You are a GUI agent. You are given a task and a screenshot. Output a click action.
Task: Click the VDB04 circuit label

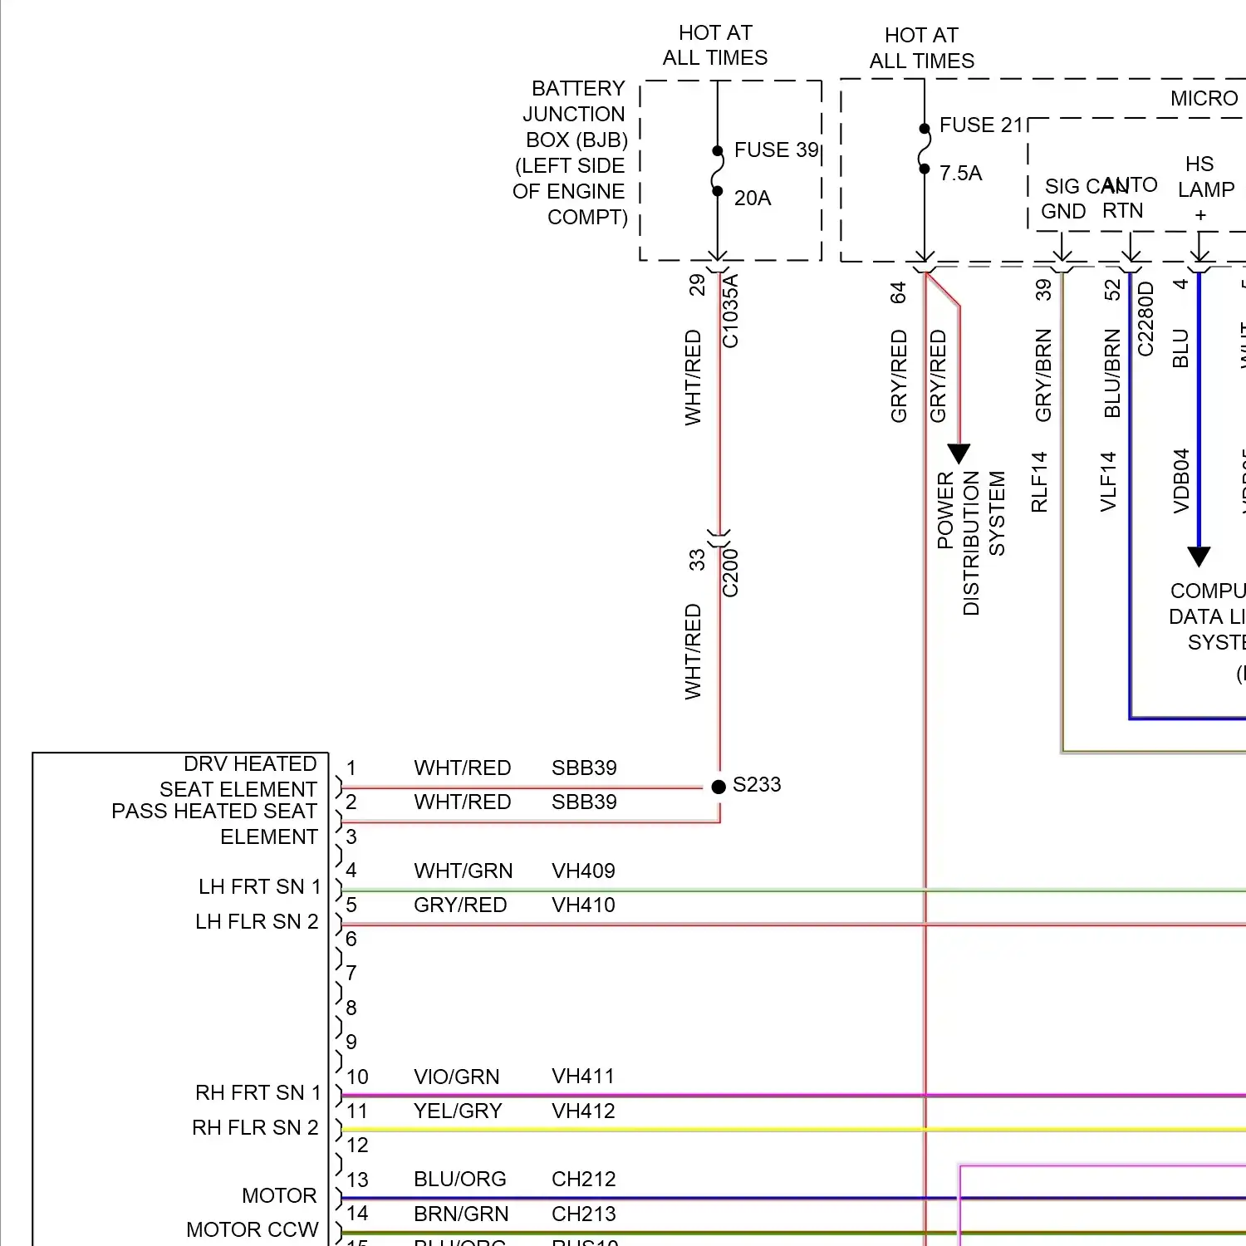(x=1181, y=481)
